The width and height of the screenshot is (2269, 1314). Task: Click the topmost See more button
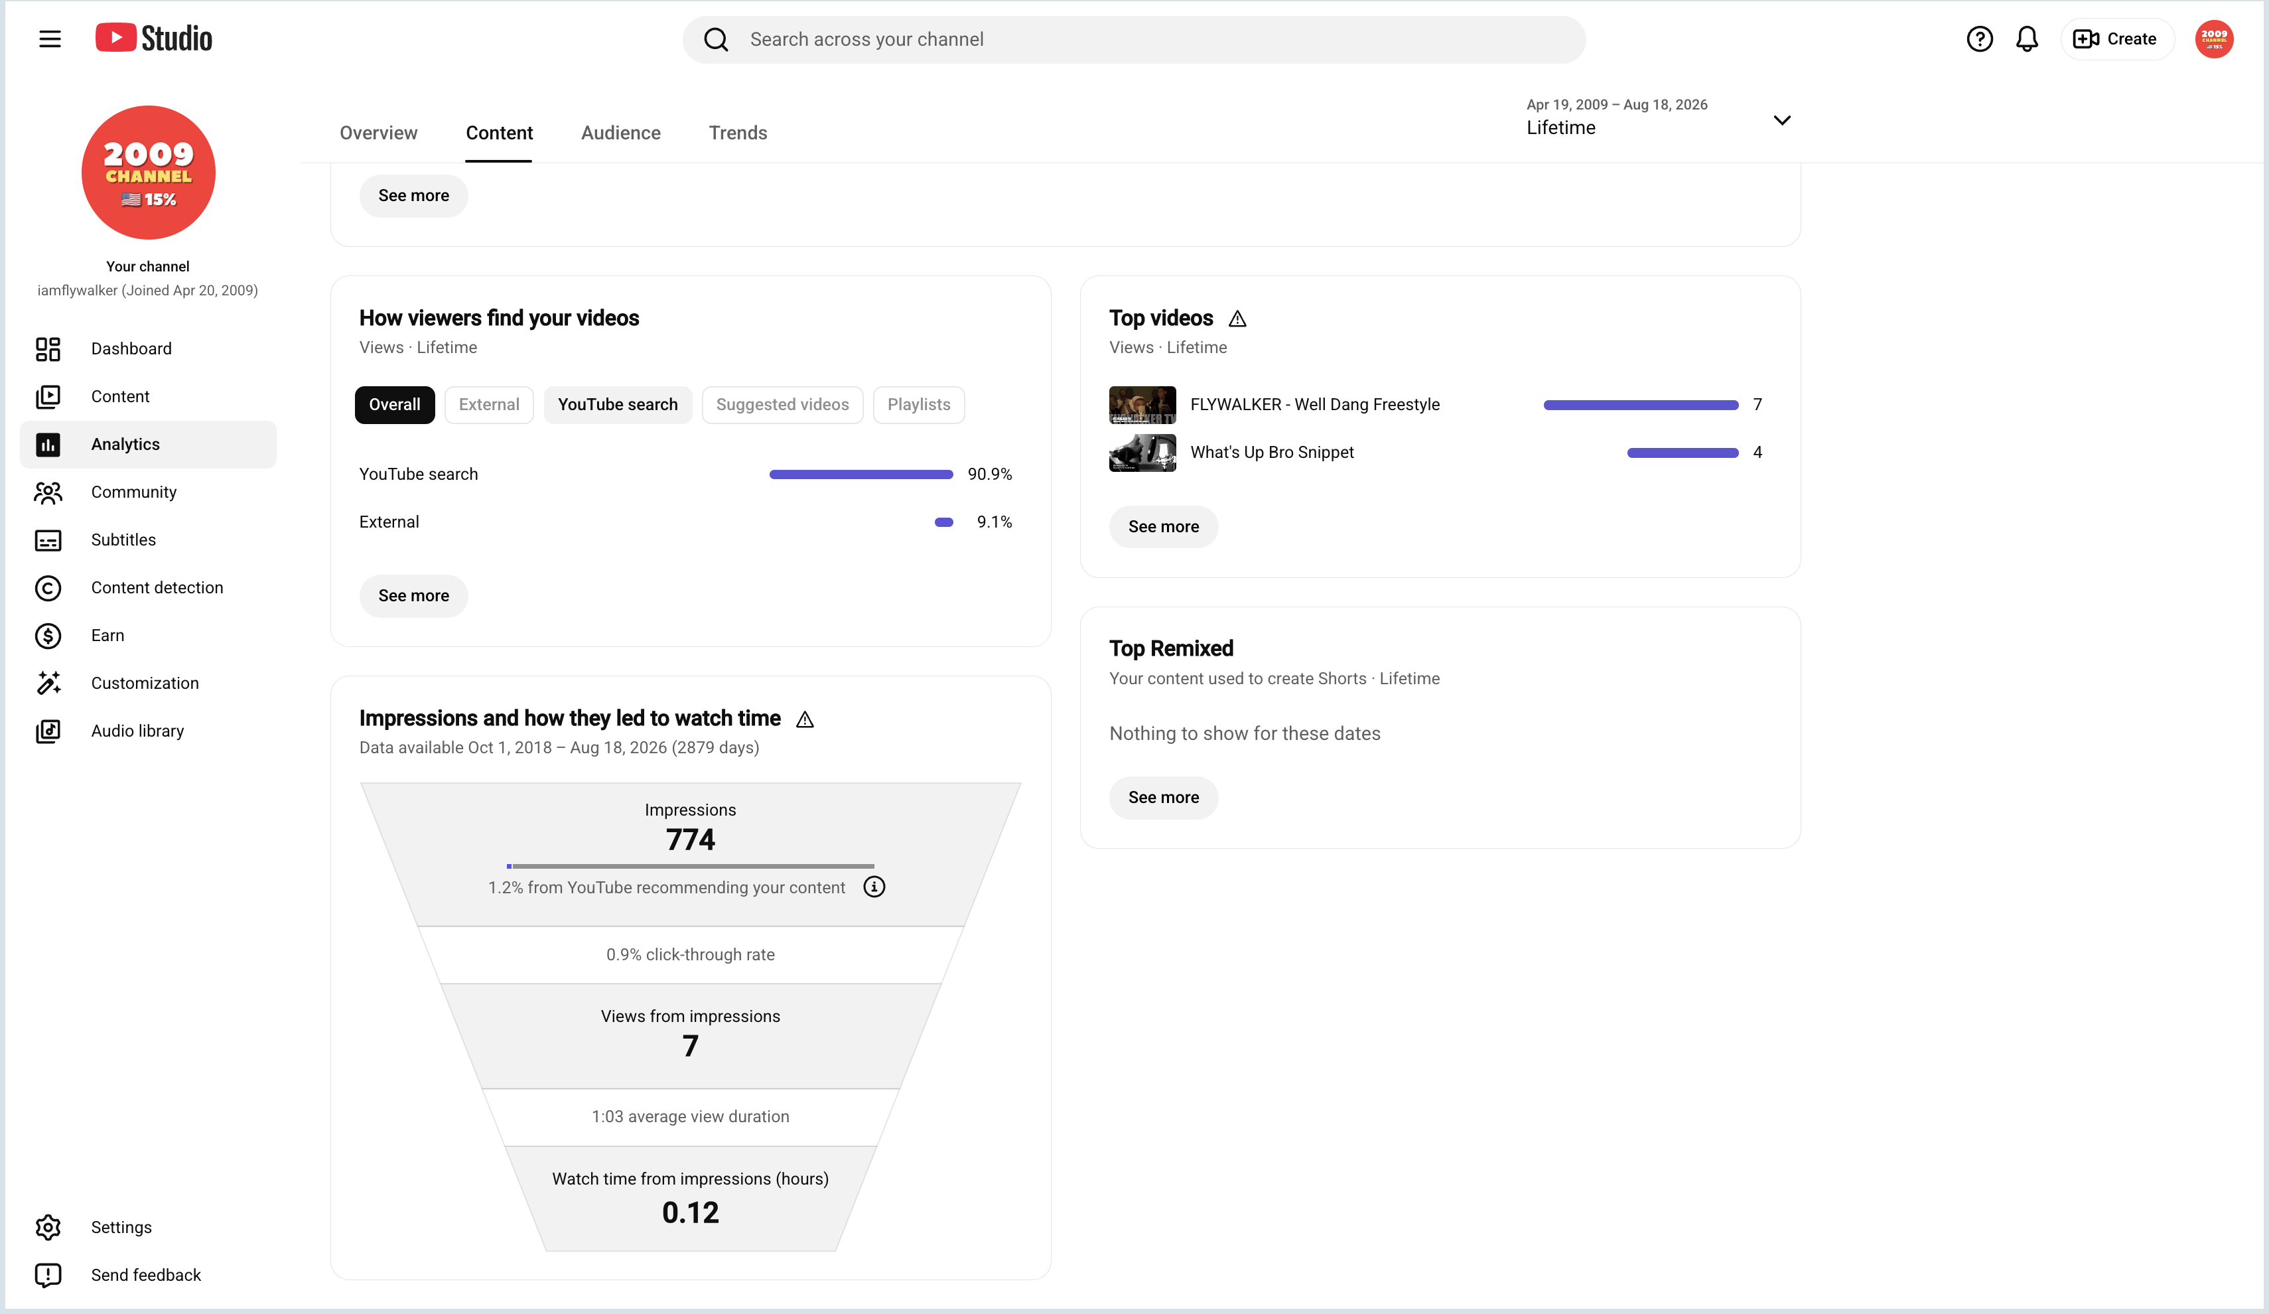point(413,195)
